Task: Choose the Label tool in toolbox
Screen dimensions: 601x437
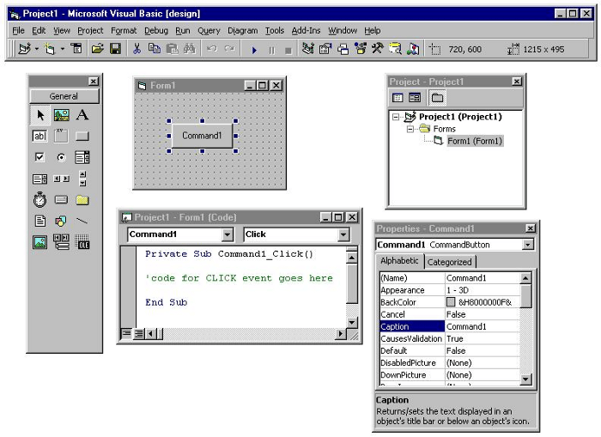Action: tap(82, 115)
